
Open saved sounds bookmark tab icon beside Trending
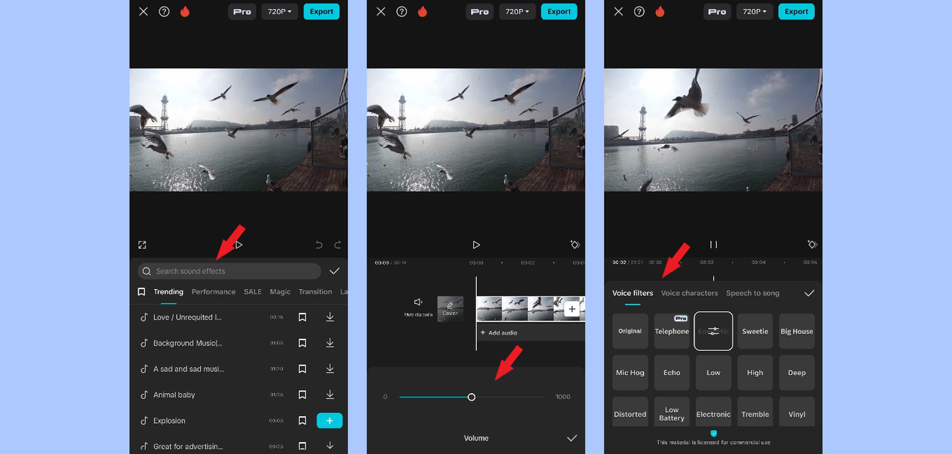tap(141, 292)
